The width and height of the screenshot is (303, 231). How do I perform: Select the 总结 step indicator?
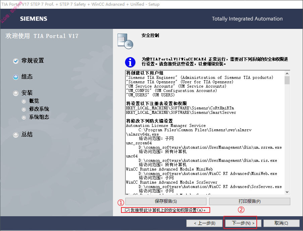coord(16,135)
